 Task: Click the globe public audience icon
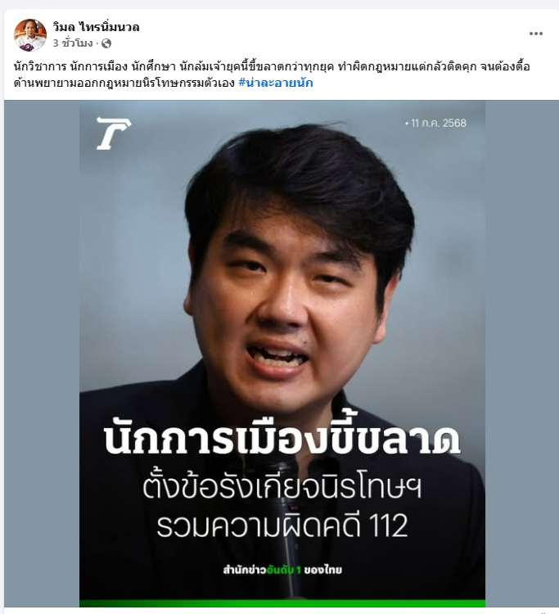106,43
